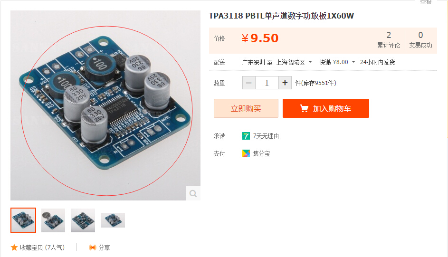
Task: Click the star favorite icon beside 收藏宝贝
Action: point(14,247)
